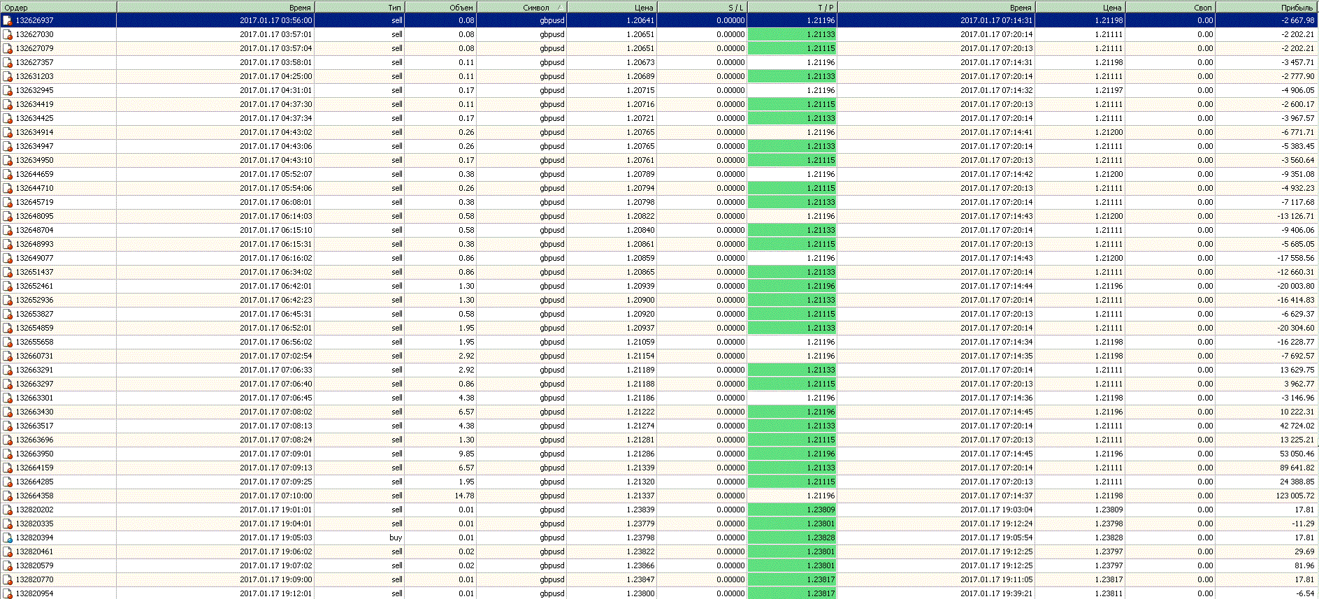Click the S / L column header
Screen dimensions: 1319x599
tap(702, 7)
